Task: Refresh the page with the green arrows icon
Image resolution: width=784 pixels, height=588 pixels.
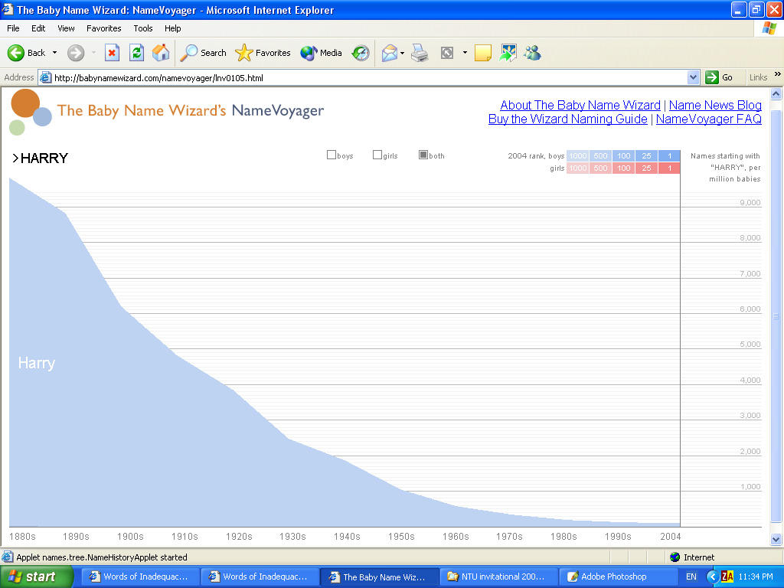Action: coord(136,53)
